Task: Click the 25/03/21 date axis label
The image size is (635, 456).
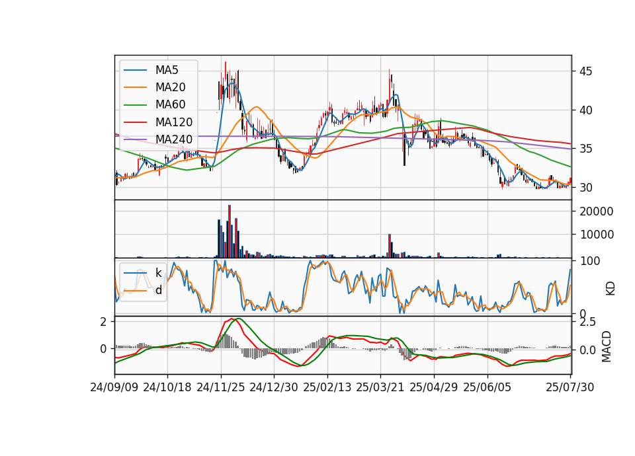Action: click(x=380, y=387)
